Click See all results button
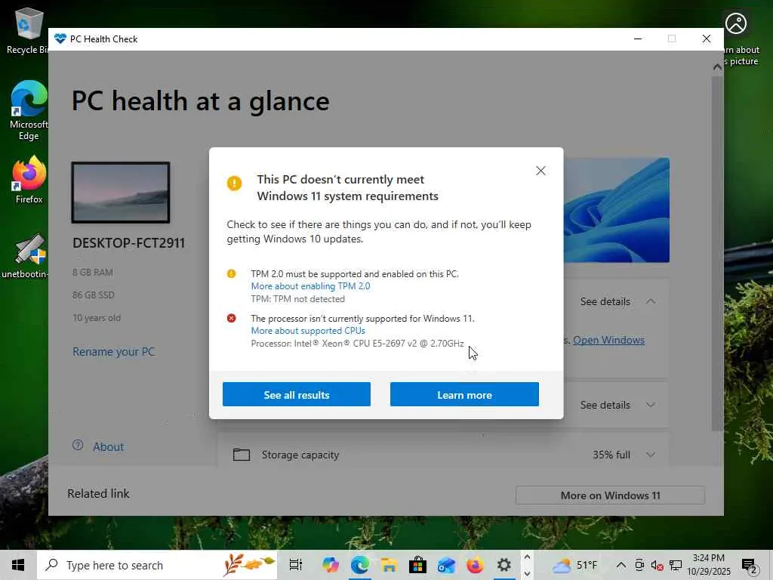The width and height of the screenshot is (773, 580). [296, 394]
